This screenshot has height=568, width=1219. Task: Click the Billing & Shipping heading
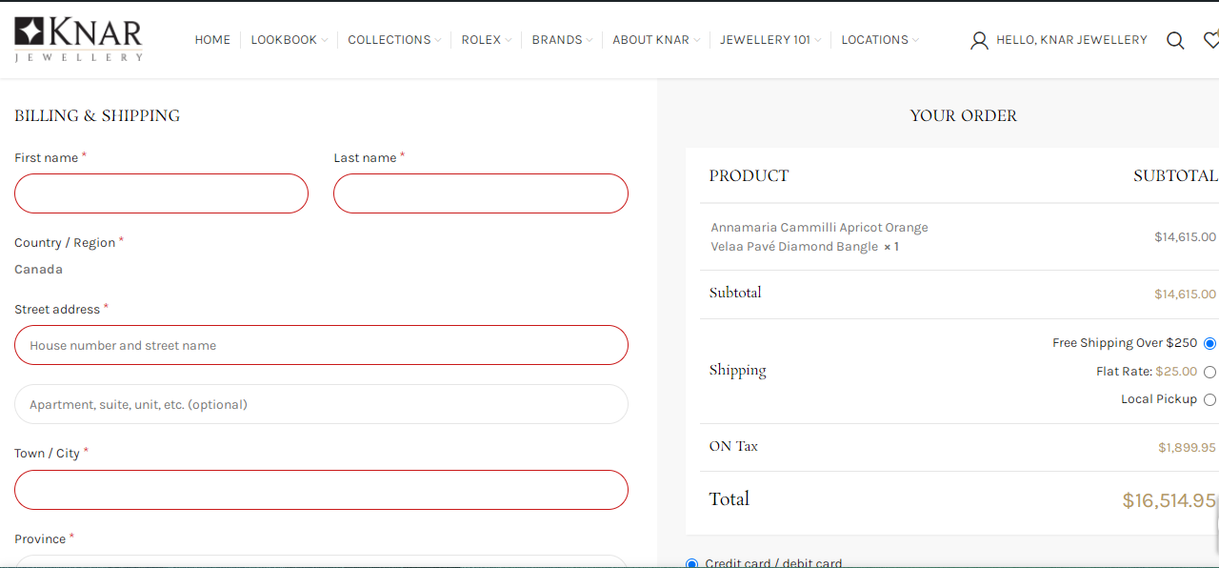tap(97, 115)
